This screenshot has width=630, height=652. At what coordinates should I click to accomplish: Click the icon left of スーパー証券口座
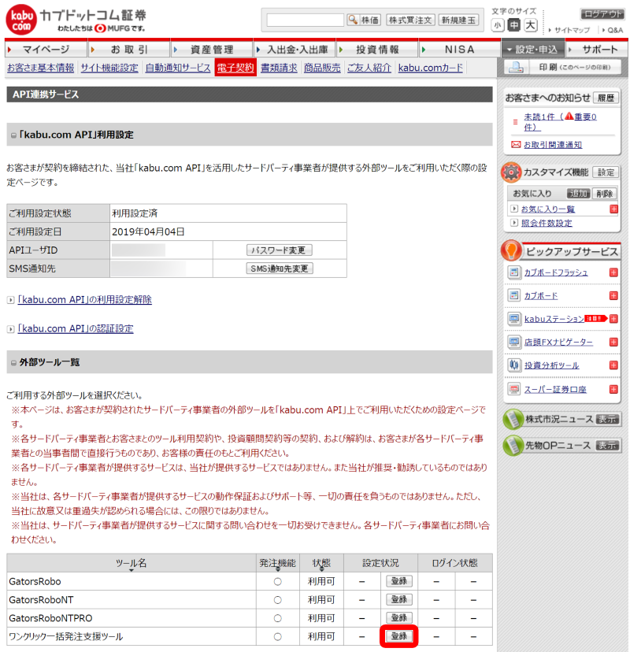514,389
